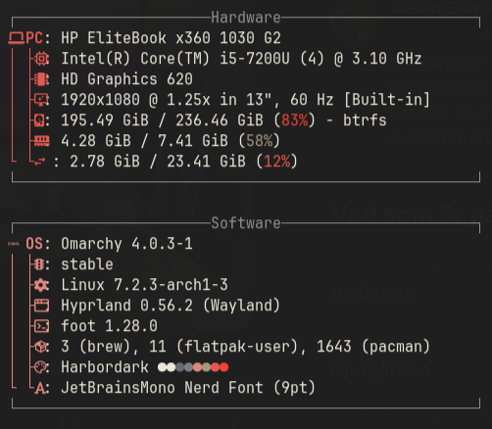Click foot 1.28.0 terminal text
This screenshot has height=429, width=492.
tap(109, 326)
